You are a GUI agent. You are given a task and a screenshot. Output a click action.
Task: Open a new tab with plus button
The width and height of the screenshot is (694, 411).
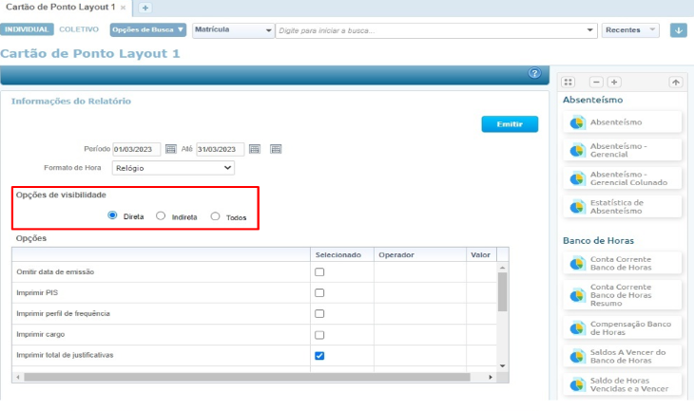[145, 8]
